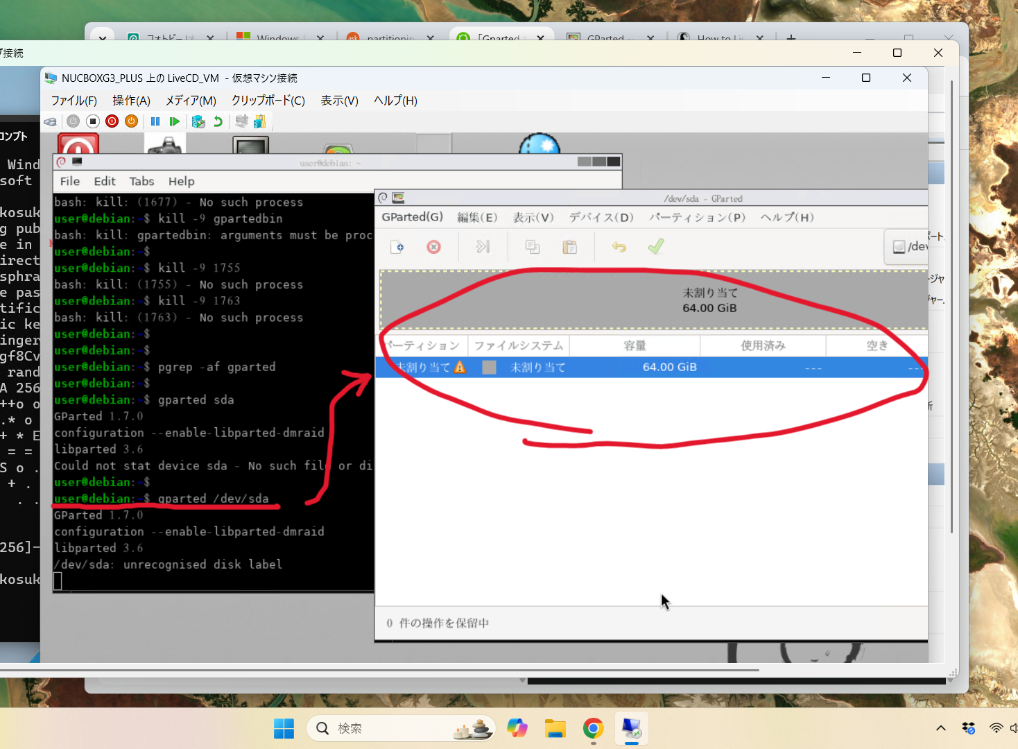
Task: Click the Turn Off stop square icon
Action: click(x=93, y=121)
